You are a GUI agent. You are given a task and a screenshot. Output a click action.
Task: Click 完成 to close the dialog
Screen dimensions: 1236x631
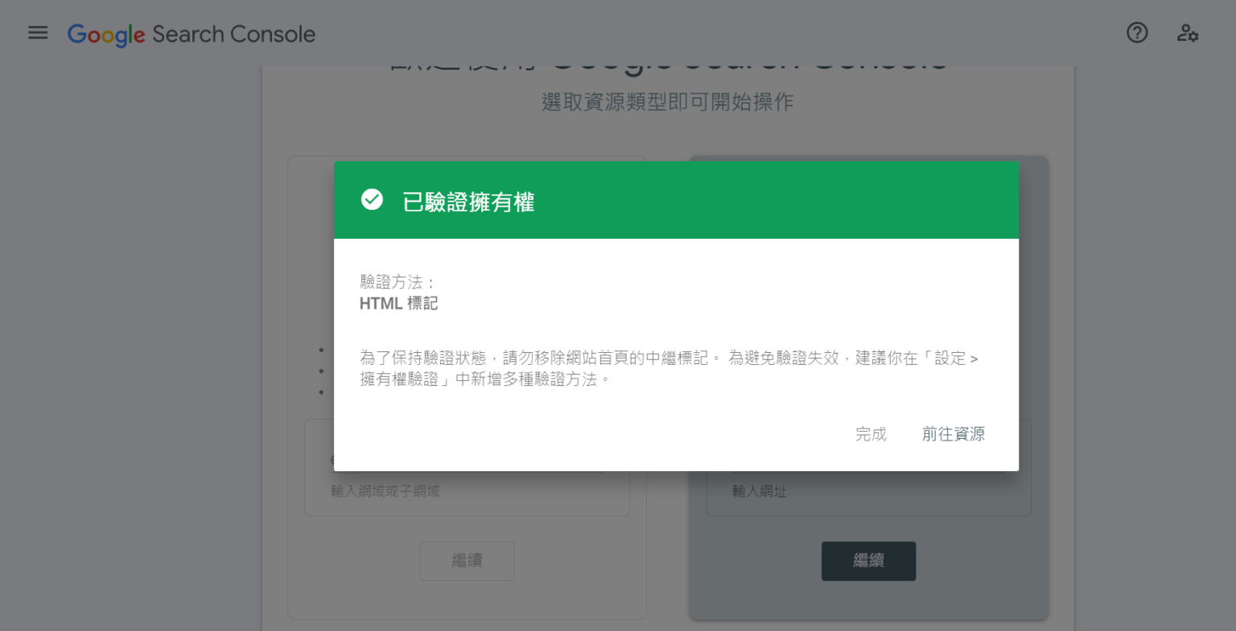click(870, 434)
